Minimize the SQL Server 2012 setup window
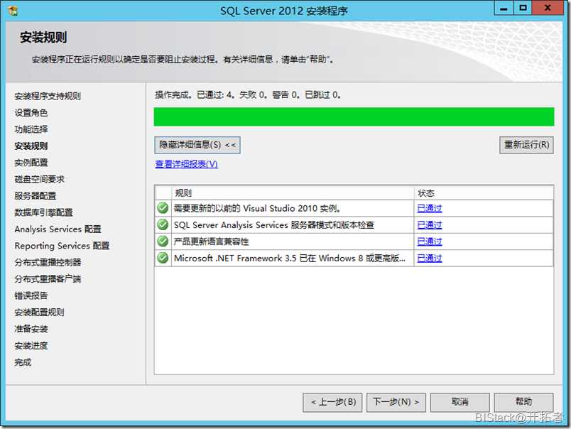Viewport: 571px width, 429px height. (x=504, y=8)
